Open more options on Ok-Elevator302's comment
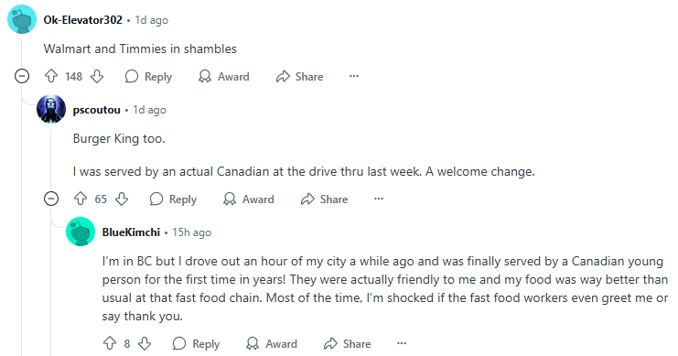This screenshot has height=356, width=678. pyautogui.click(x=354, y=76)
